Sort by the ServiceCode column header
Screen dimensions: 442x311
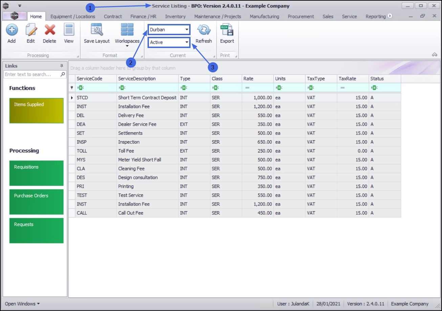tap(96, 79)
